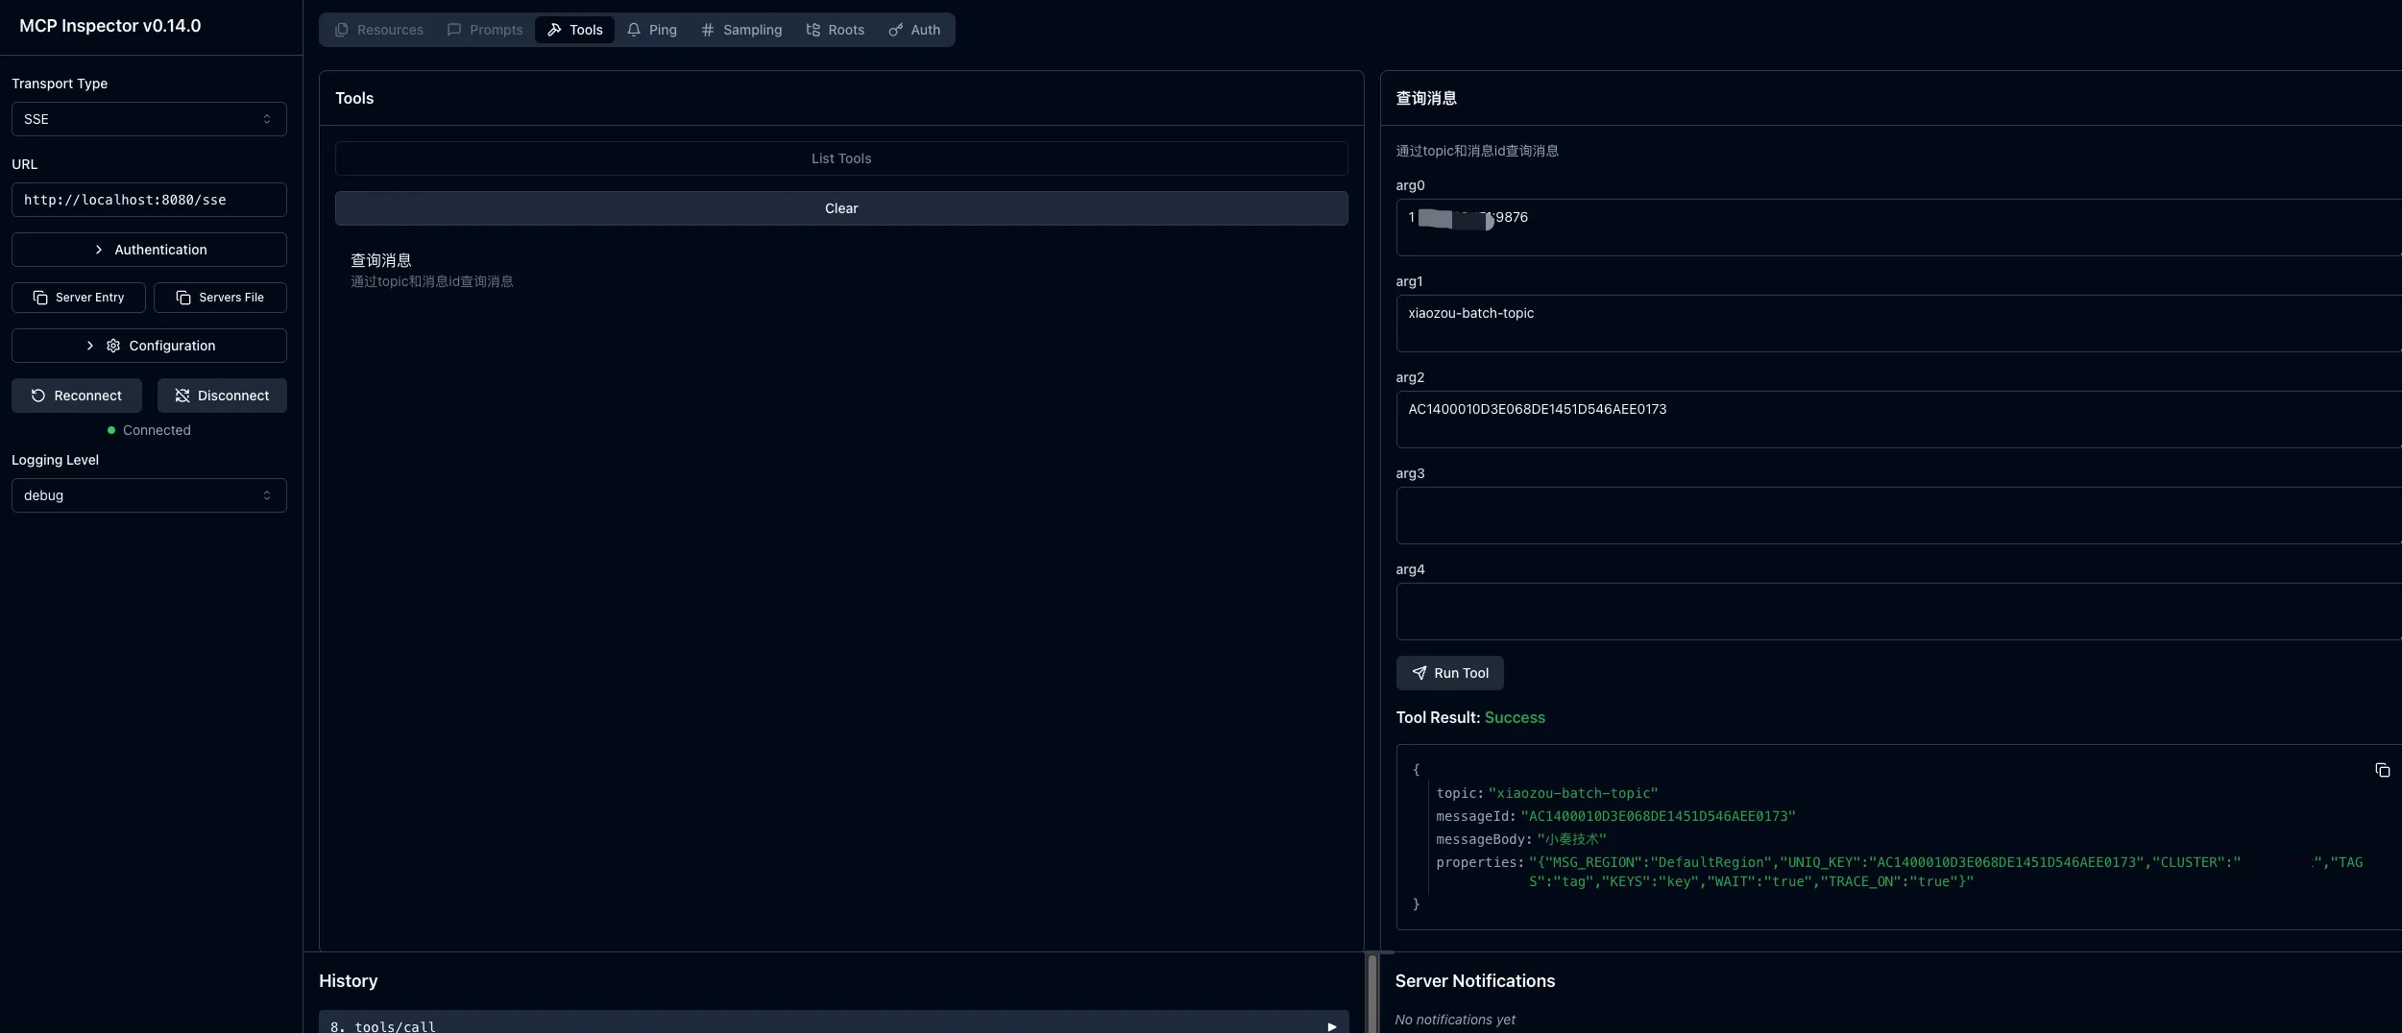2402x1033 pixels.
Task: Click the Success result status text
Action: tap(1515, 717)
